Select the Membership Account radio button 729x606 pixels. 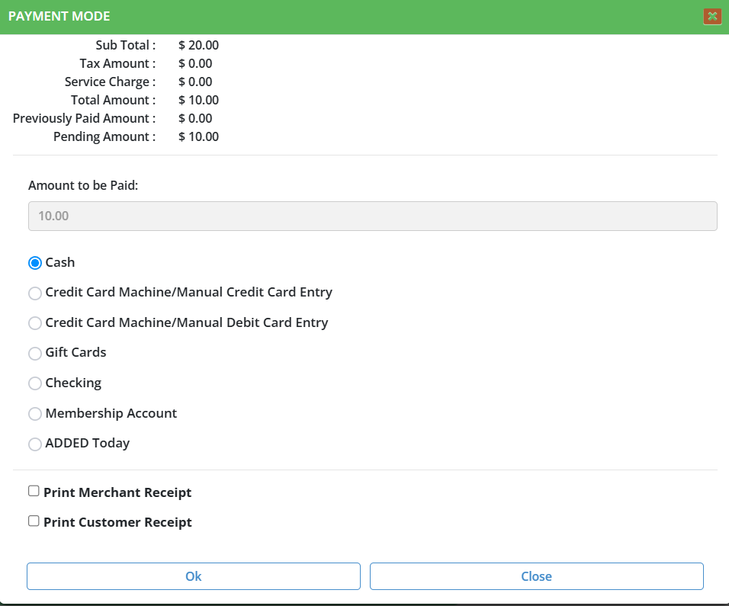(x=34, y=414)
